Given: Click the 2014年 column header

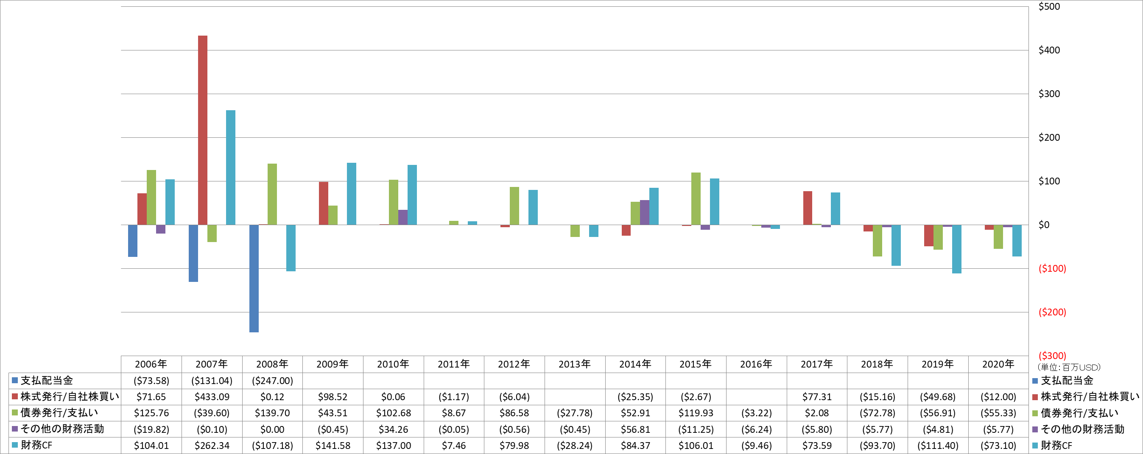Looking at the screenshot, I should [635, 364].
